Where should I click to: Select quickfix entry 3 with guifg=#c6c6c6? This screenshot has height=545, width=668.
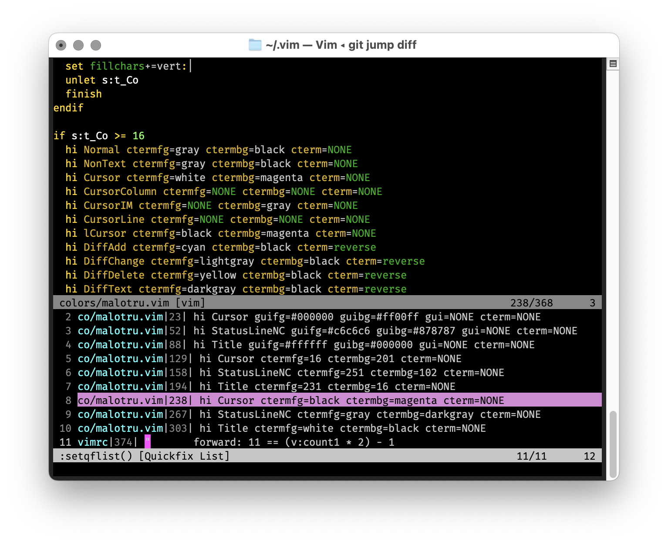tap(327, 331)
